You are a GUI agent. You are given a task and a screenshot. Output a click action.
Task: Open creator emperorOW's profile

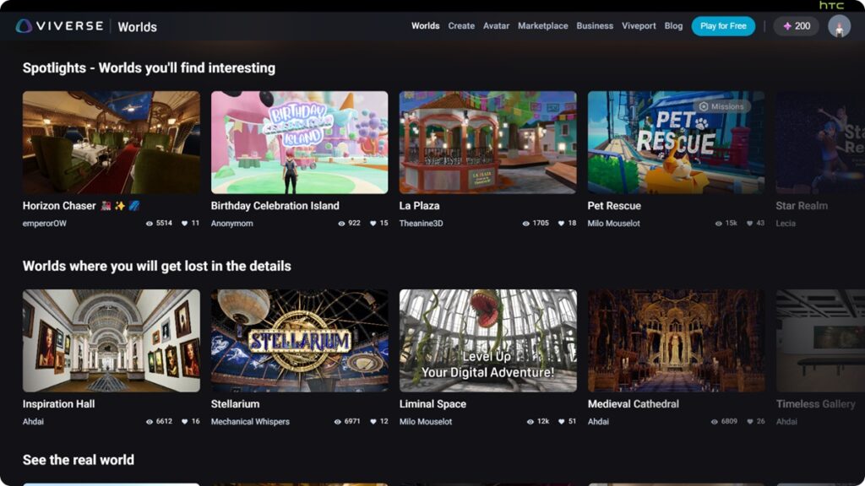(x=44, y=223)
